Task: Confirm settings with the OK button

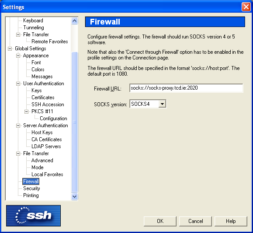Action: (160, 221)
